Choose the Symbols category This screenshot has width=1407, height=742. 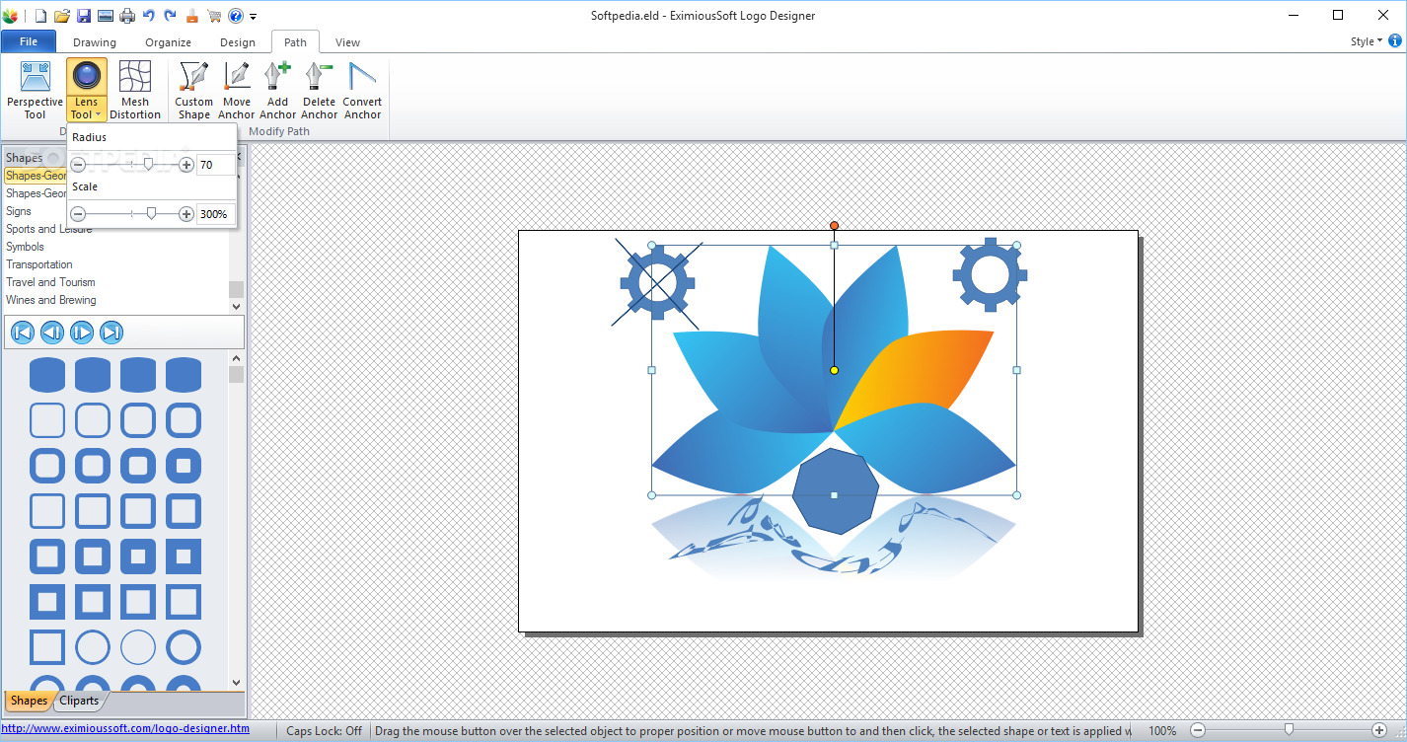(26, 247)
